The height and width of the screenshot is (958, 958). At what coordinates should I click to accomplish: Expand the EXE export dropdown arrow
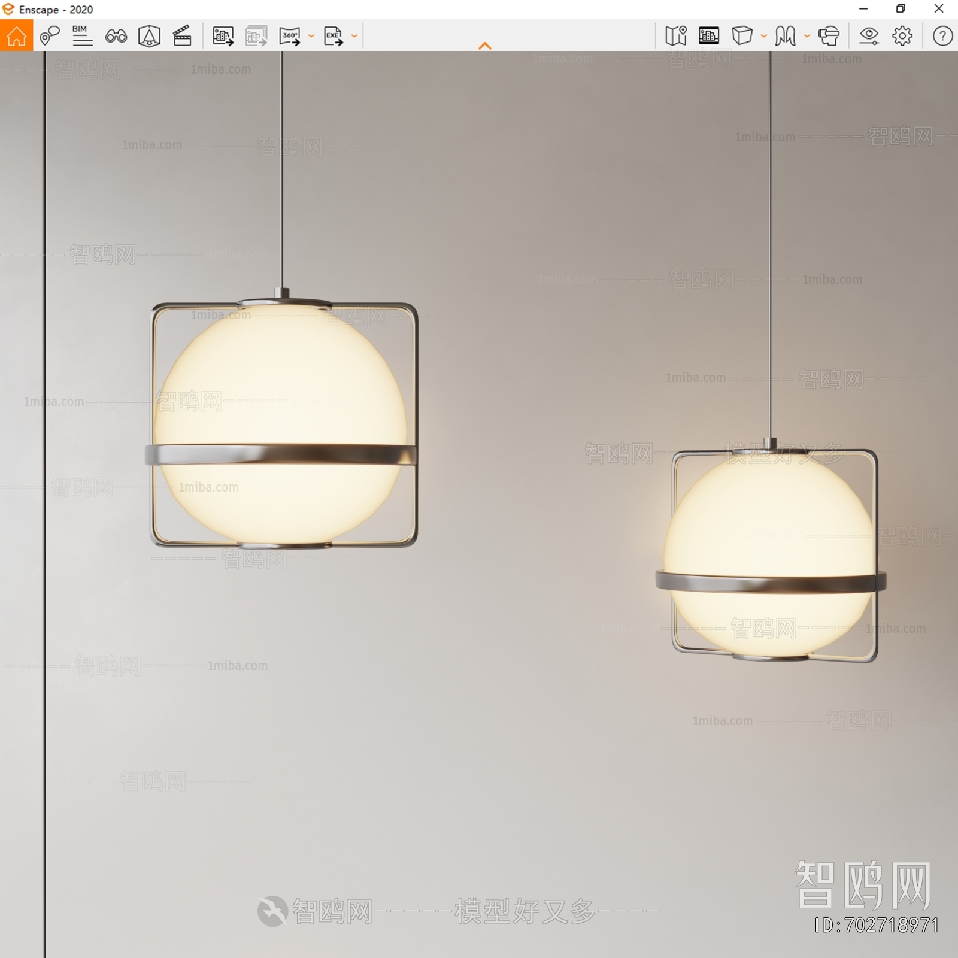coord(354,36)
